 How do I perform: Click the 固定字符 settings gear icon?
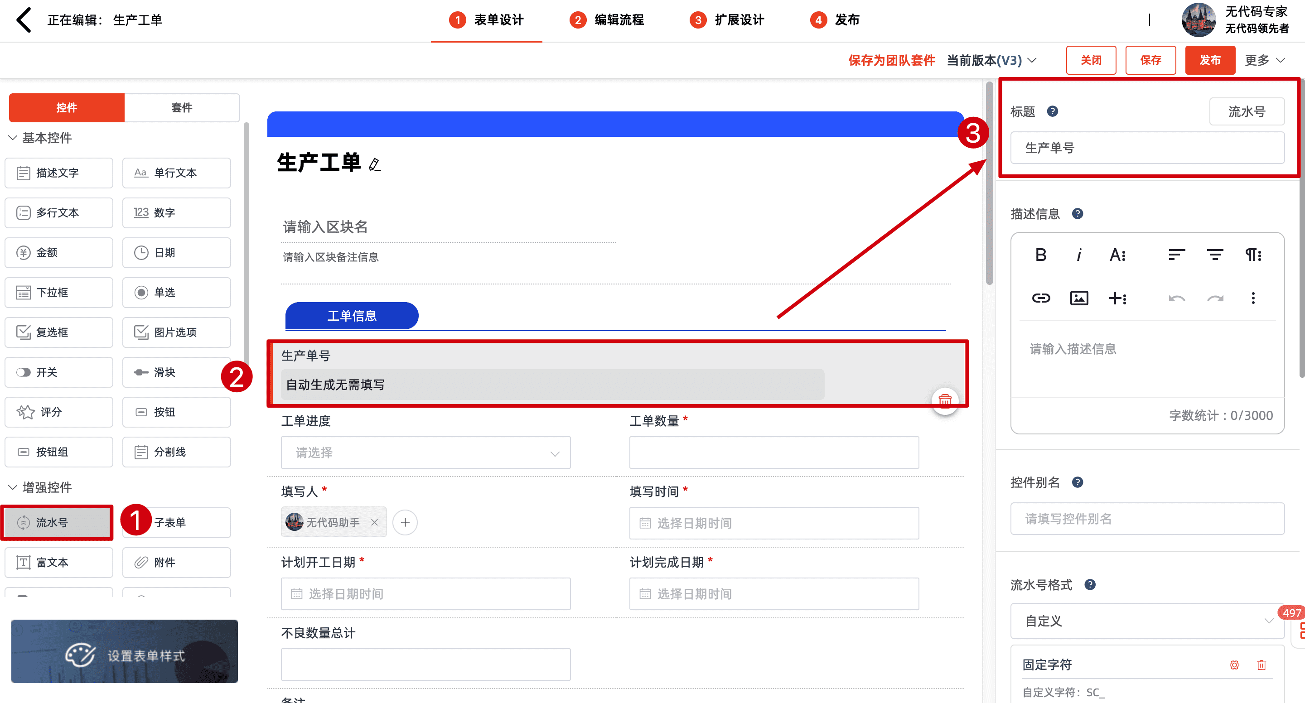click(x=1234, y=664)
